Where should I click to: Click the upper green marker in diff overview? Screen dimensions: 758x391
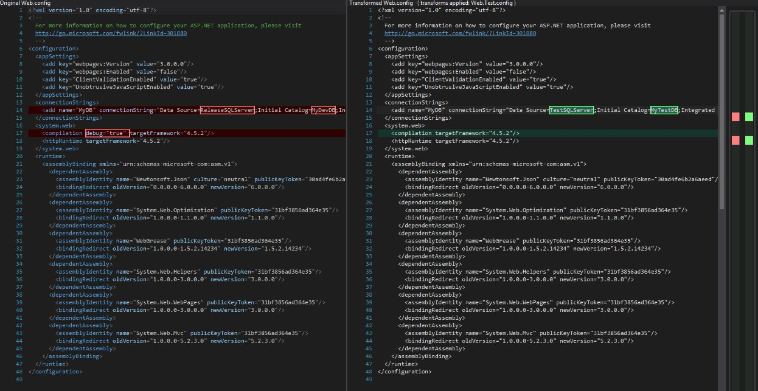tap(749, 116)
